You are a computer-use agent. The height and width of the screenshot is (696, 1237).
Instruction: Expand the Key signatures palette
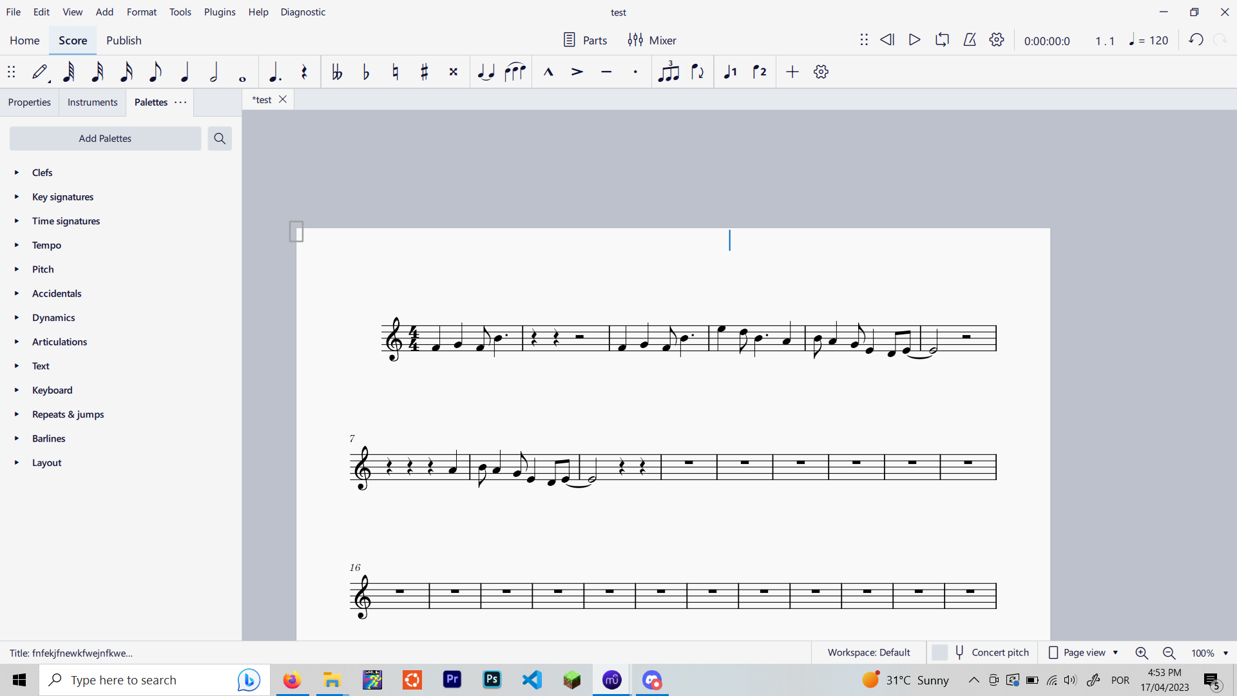(62, 197)
